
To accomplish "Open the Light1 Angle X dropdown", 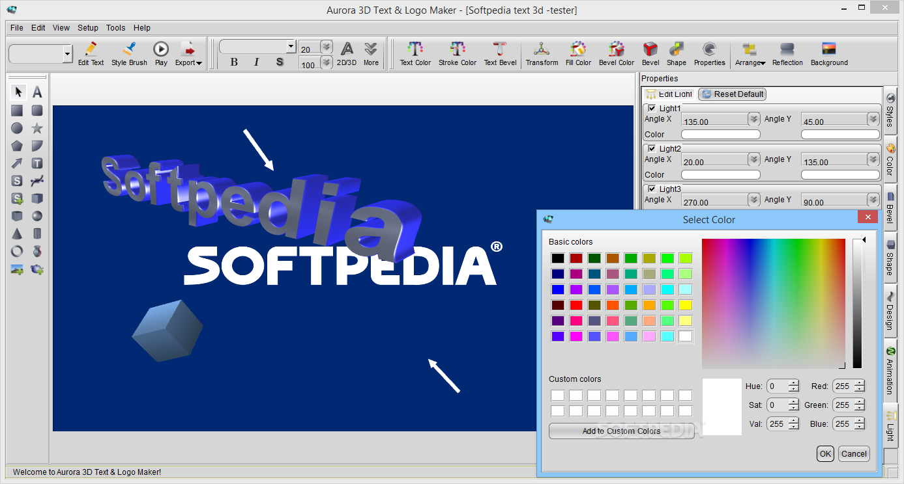I will point(753,119).
